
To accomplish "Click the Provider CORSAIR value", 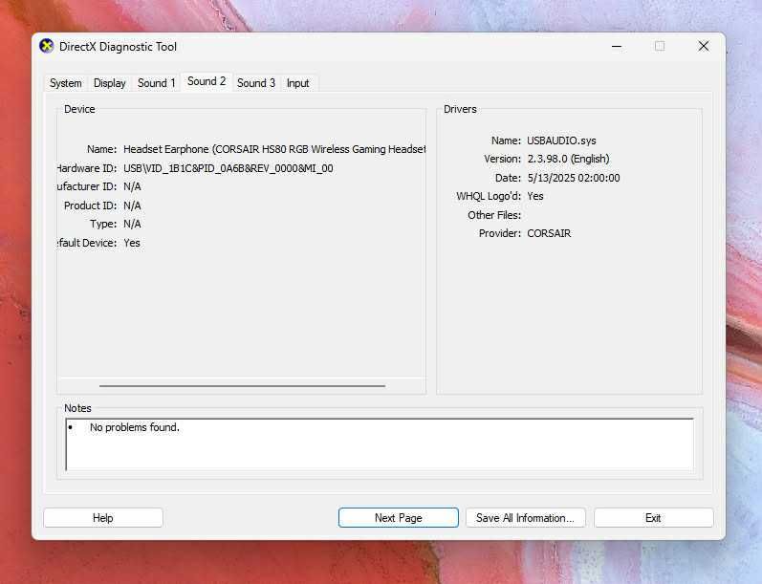I will 549,233.
